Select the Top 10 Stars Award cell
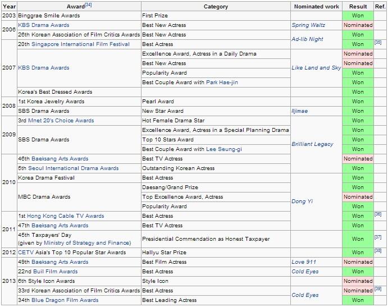This screenshot has height=307, width=388. click(x=216, y=140)
